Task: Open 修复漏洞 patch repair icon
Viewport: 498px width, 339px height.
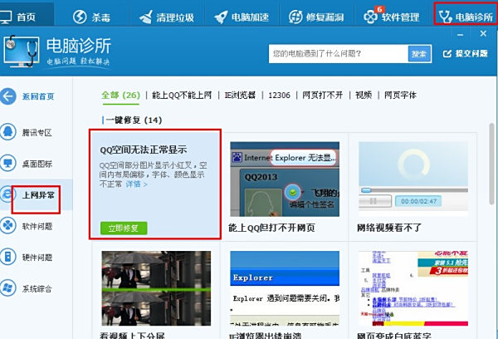Action: pyautogui.click(x=295, y=17)
